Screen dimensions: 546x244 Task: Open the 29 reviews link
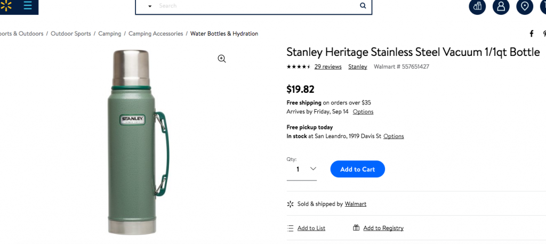[x=328, y=67]
